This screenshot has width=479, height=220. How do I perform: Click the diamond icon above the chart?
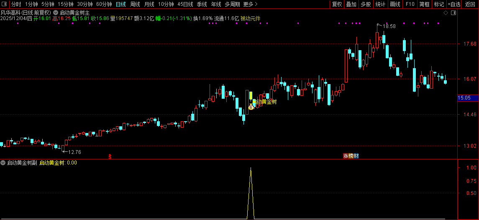[x=446, y=13]
